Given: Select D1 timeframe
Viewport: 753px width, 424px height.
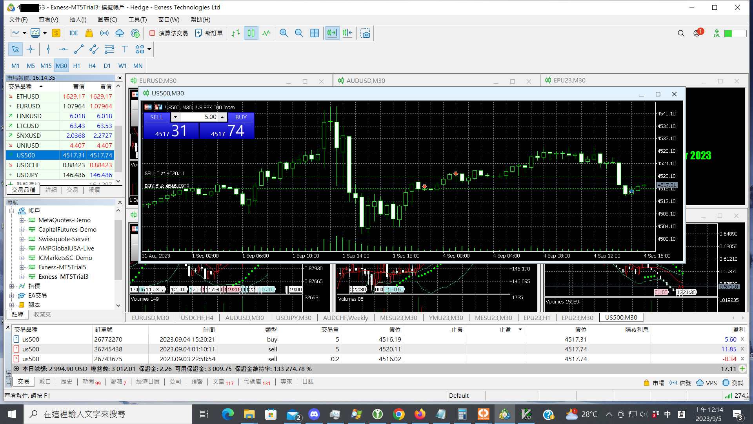Looking at the screenshot, I should click(x=107, y=66).
